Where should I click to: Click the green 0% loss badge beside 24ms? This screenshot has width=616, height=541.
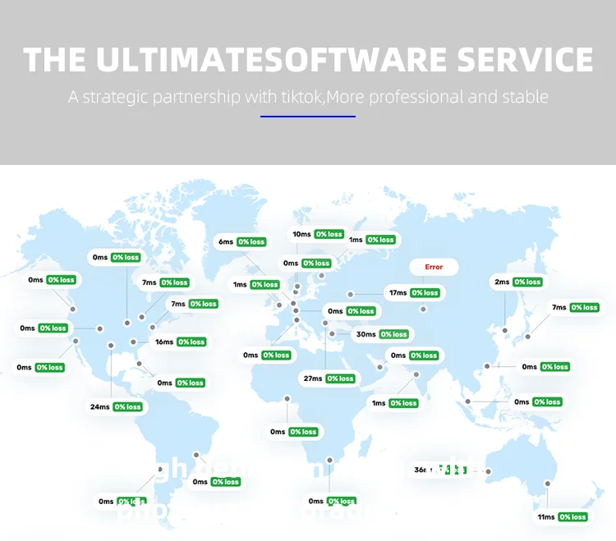coord(127,406)
